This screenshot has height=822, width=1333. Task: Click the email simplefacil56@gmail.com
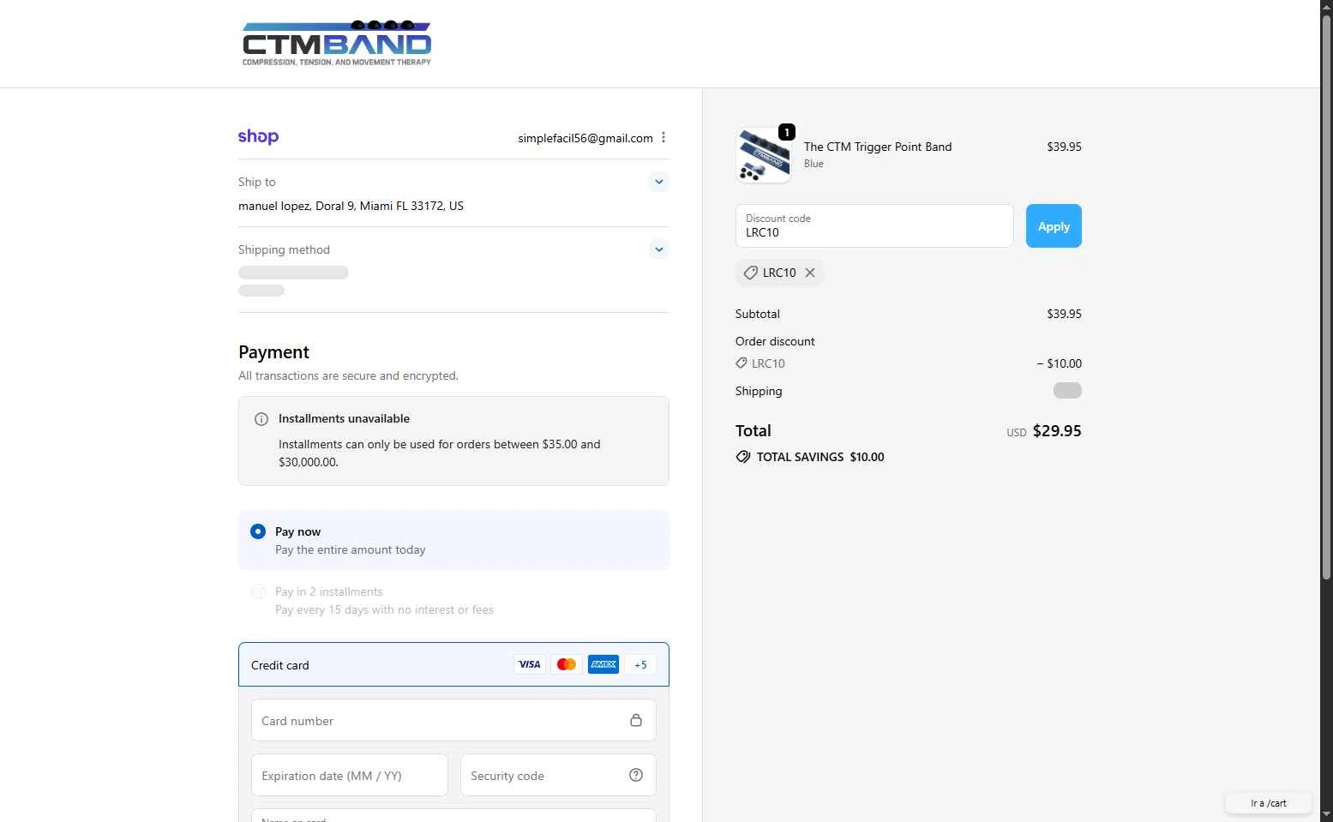click(x=585, y=138)
